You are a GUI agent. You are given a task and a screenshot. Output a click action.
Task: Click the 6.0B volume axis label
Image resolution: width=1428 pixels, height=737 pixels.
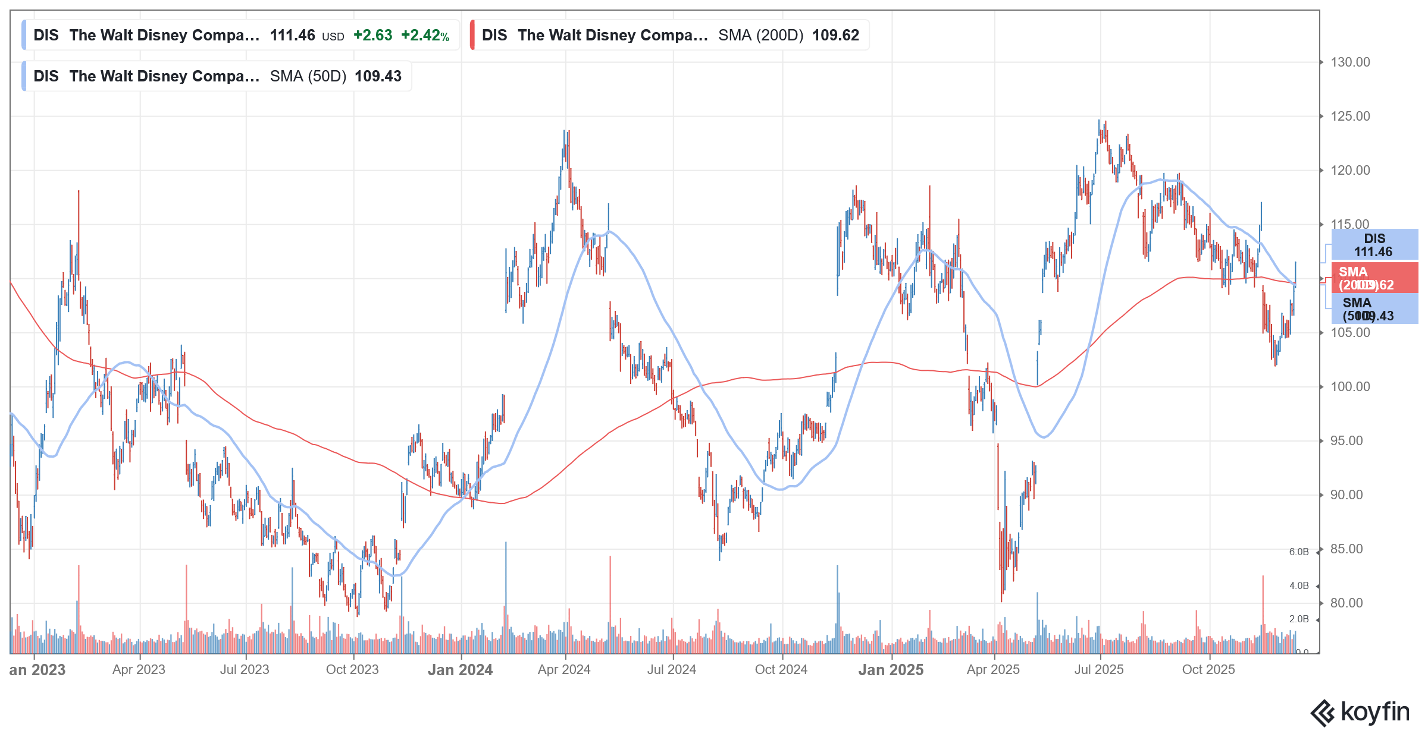1299,552
